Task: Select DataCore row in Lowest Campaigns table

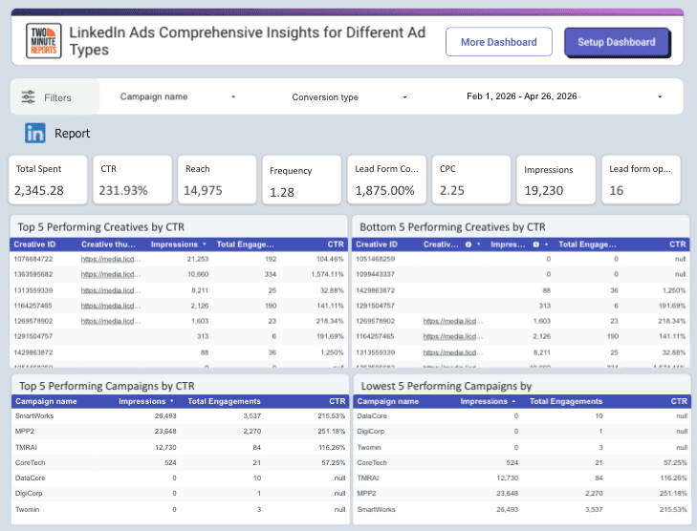Action: coord(522,416)
